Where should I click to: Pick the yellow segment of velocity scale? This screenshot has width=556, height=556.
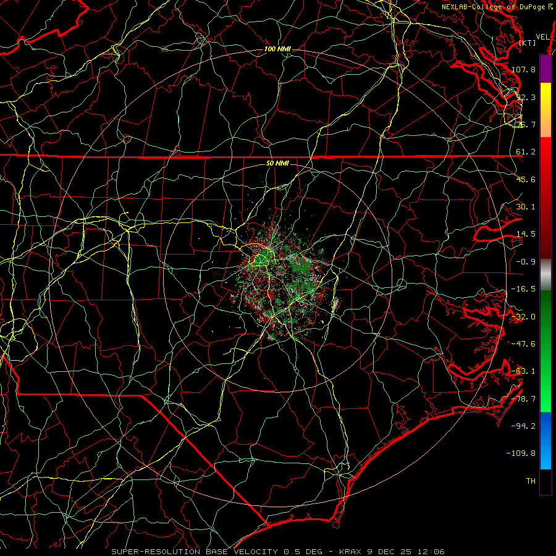coord(545,96)
